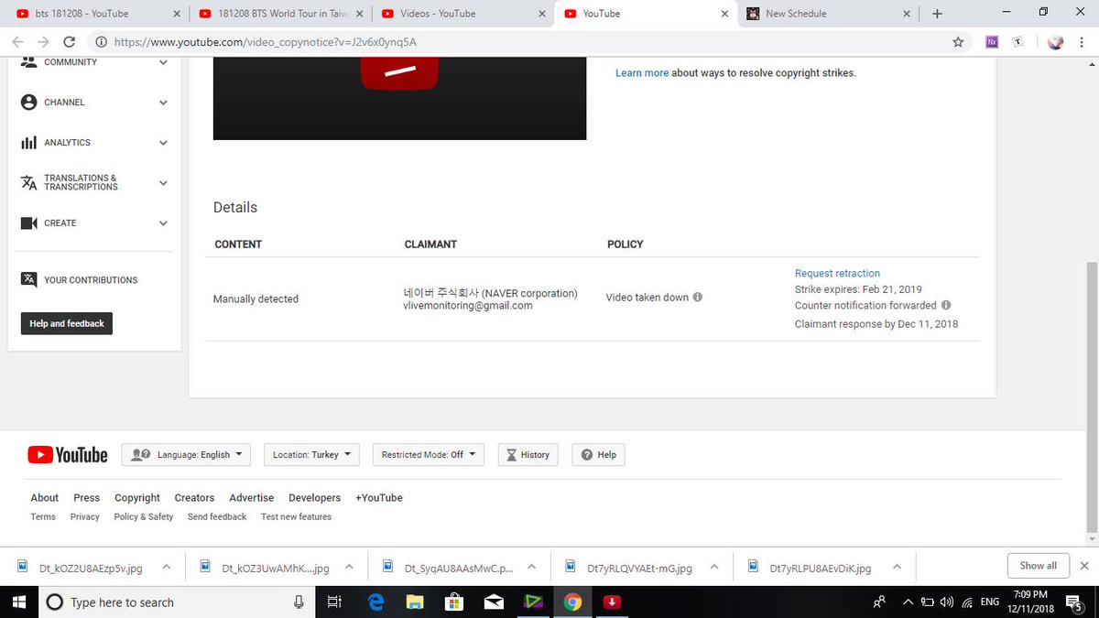Screen dimensions: 1099x618
Task: Open the Mail app in the taskbar
Action: point(494,602)
